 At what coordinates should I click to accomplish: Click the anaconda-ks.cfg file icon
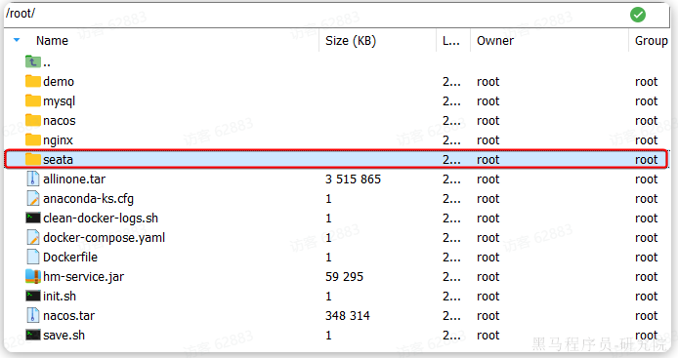[x=33, y=198]
